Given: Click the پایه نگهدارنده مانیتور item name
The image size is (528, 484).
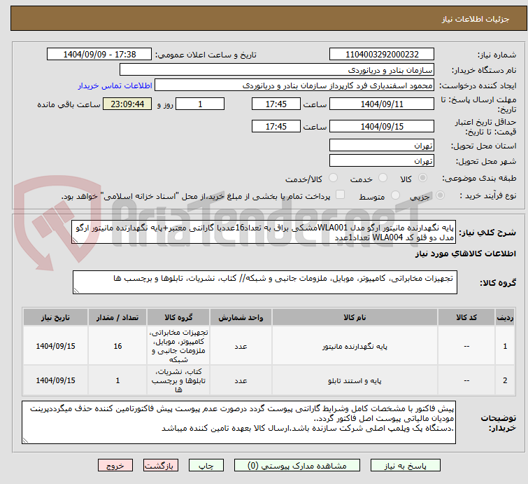Looking at the screenshot, I should [x=355, y=347].
